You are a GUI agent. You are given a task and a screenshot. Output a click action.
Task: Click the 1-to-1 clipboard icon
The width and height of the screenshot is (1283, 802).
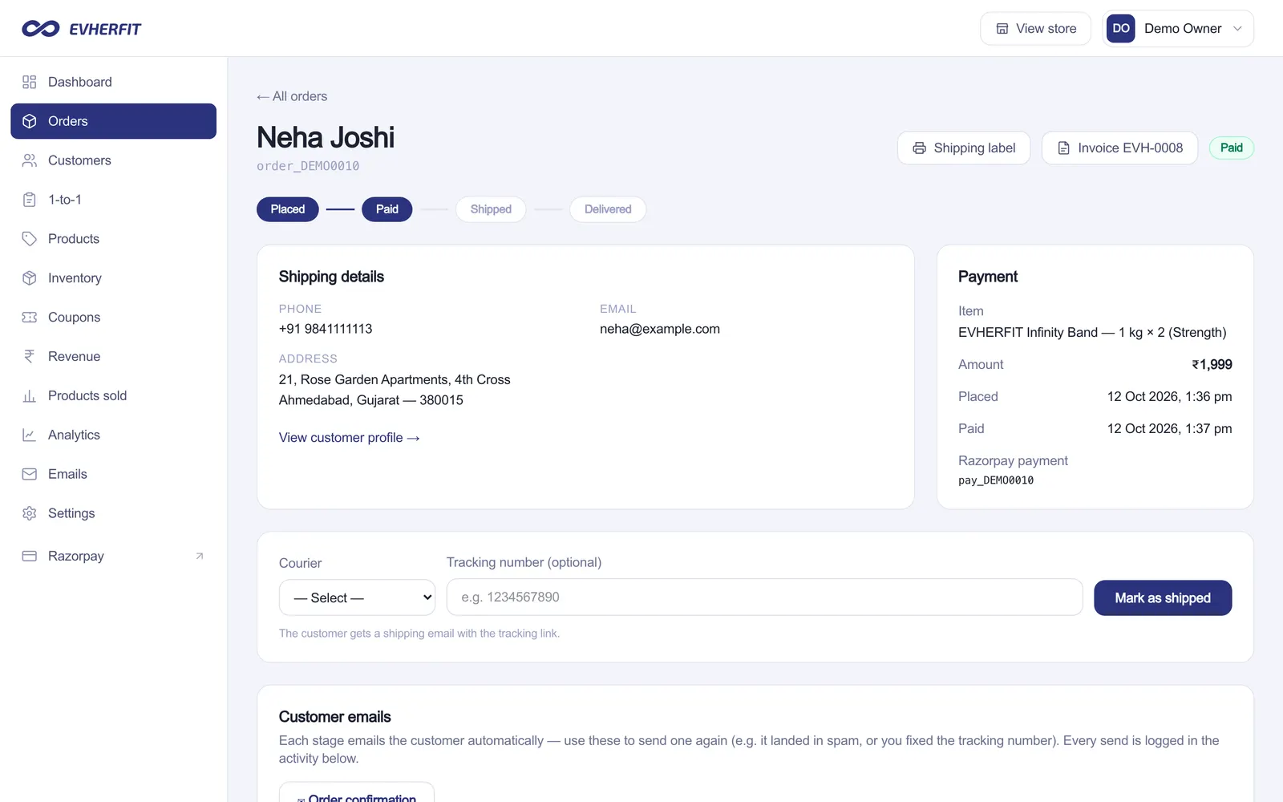(x=30, y=200)
